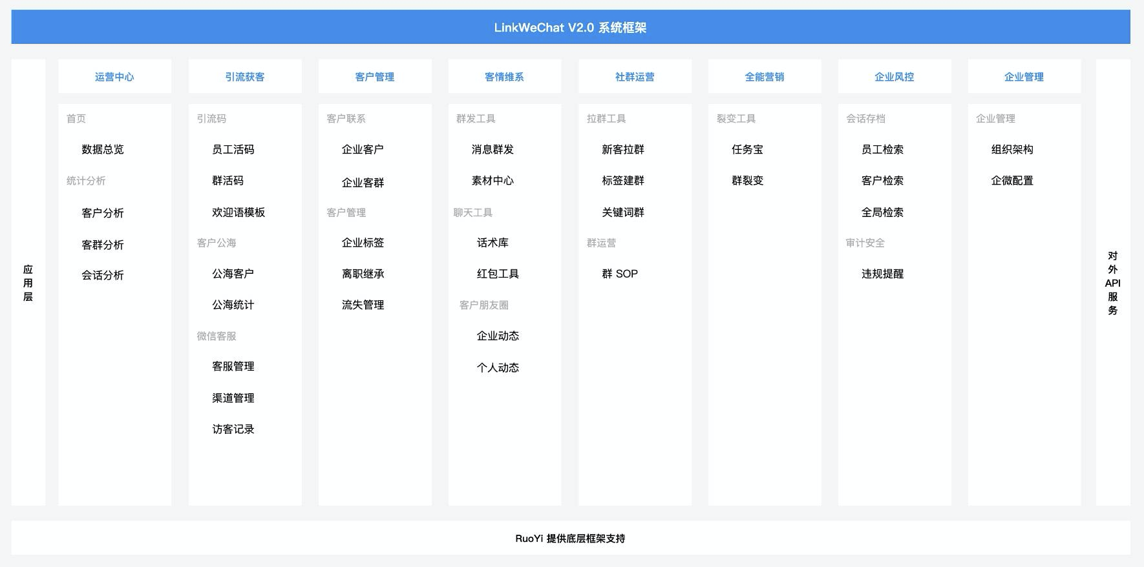
Task: Open 访客记录 entry
Action: coord(233,429)
